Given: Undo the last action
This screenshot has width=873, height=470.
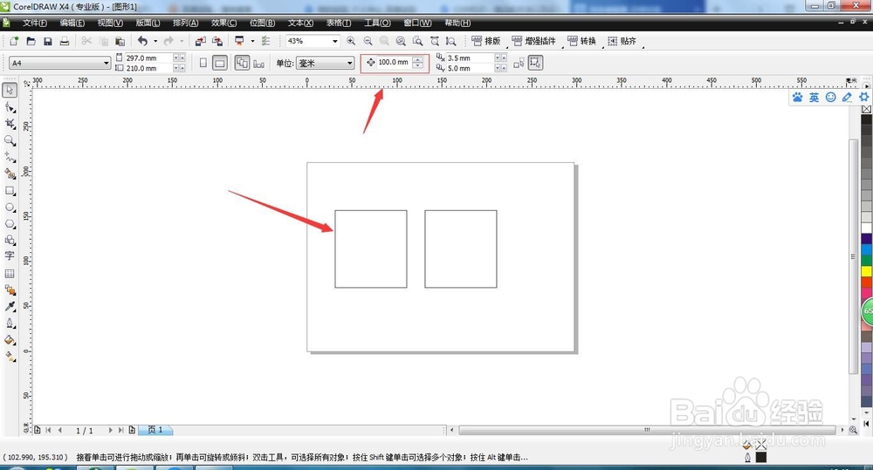Looking at the screenshot, I should tap(143, 41).
